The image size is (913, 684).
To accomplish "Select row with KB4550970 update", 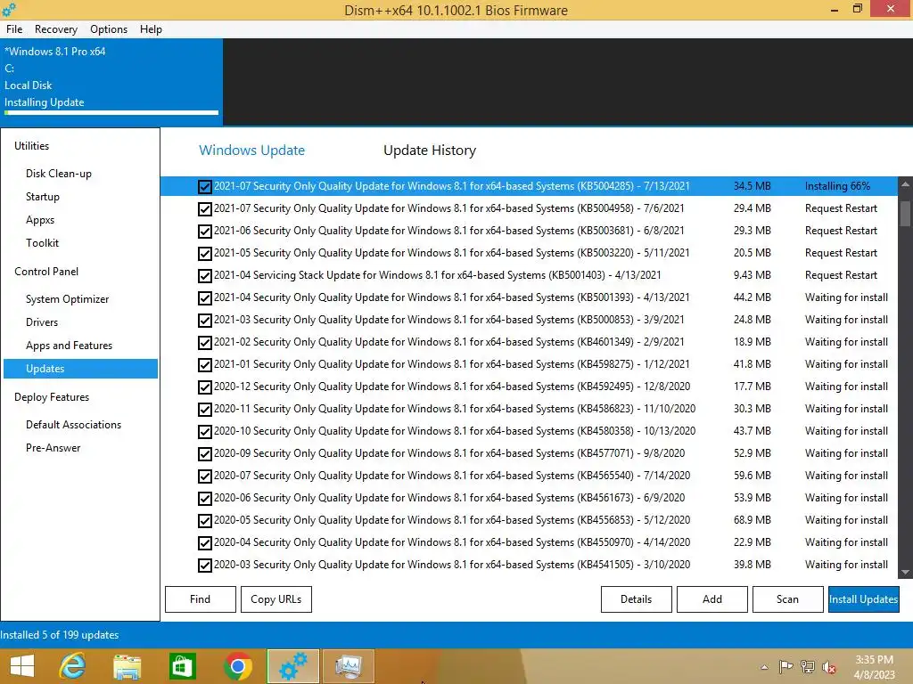I will 529,542.
